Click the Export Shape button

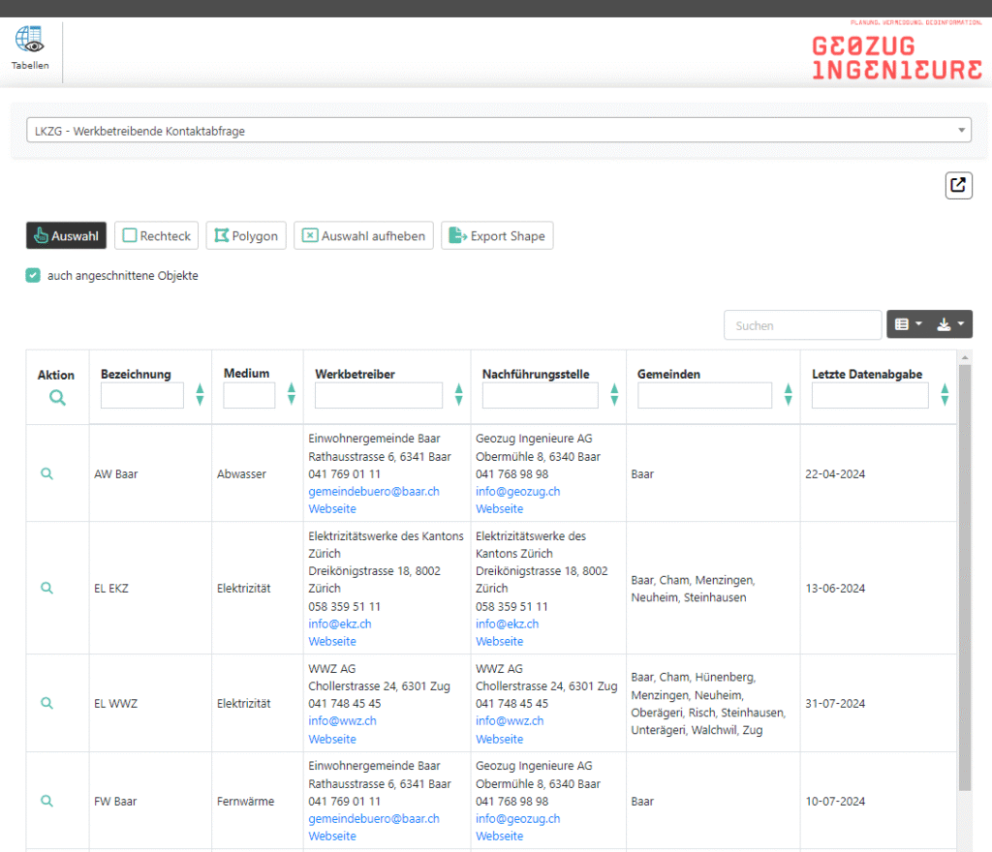click(x=497, y=235)
